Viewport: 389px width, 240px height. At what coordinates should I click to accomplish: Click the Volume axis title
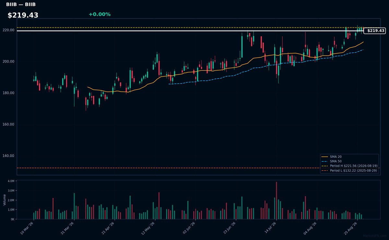tap(5, 200)
